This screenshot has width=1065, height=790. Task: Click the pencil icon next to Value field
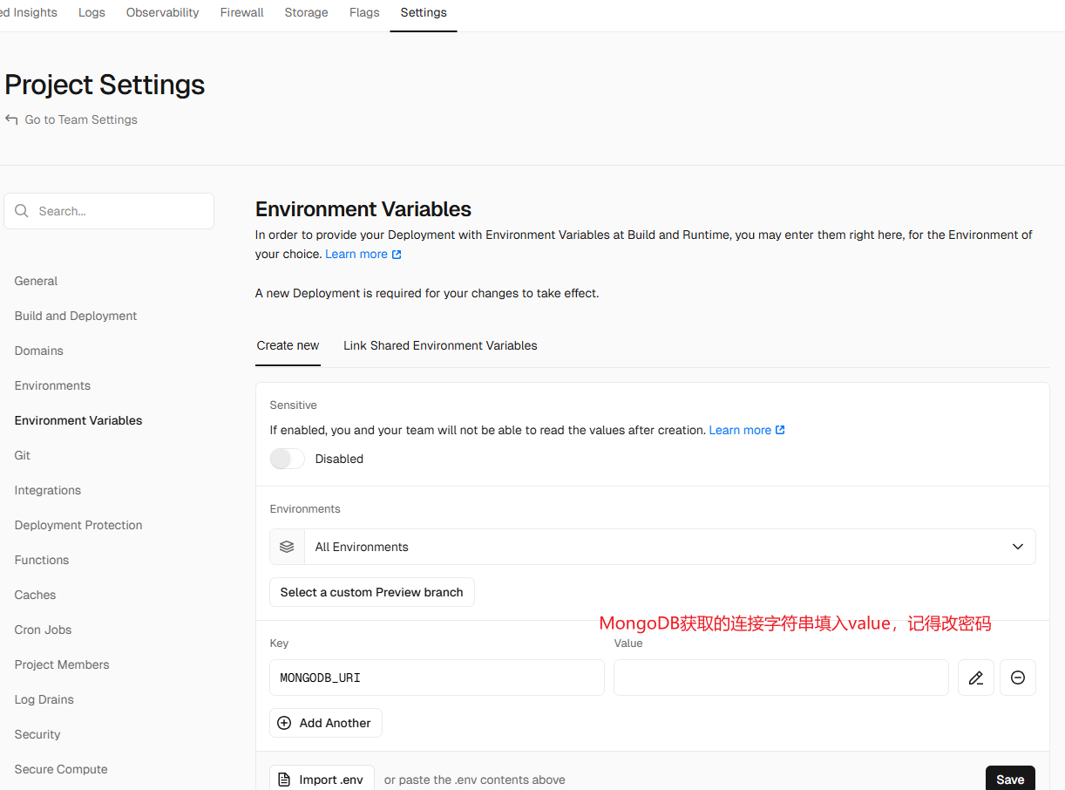(975, 678)
